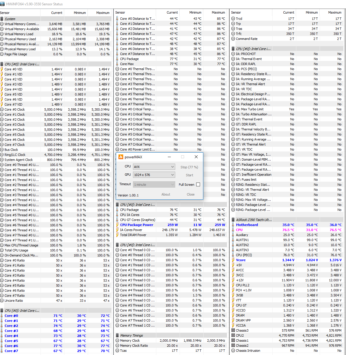Click the About button in powerMAX

(x=166, y=194)
